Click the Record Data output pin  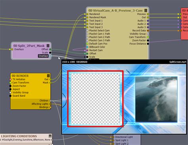point(148,31)
